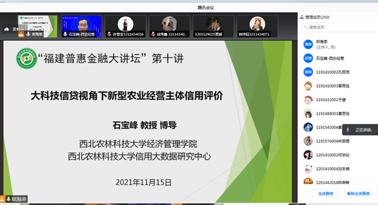Click microphone icon on 石宝峰-西农经管 video tile

coord(66,34)
